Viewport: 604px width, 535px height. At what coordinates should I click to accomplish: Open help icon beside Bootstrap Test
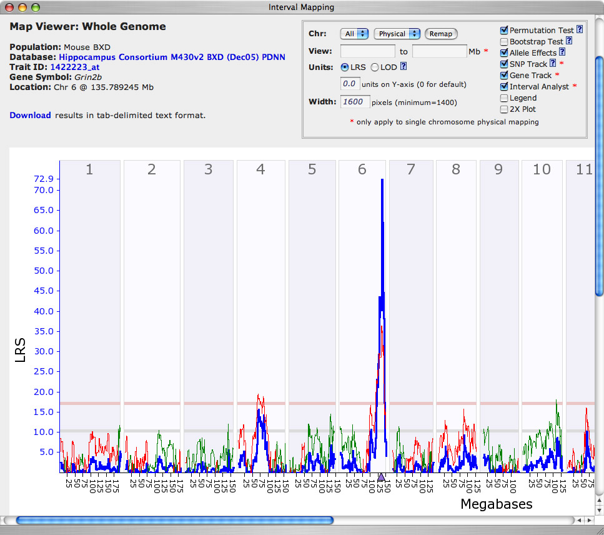pos(570,41)
